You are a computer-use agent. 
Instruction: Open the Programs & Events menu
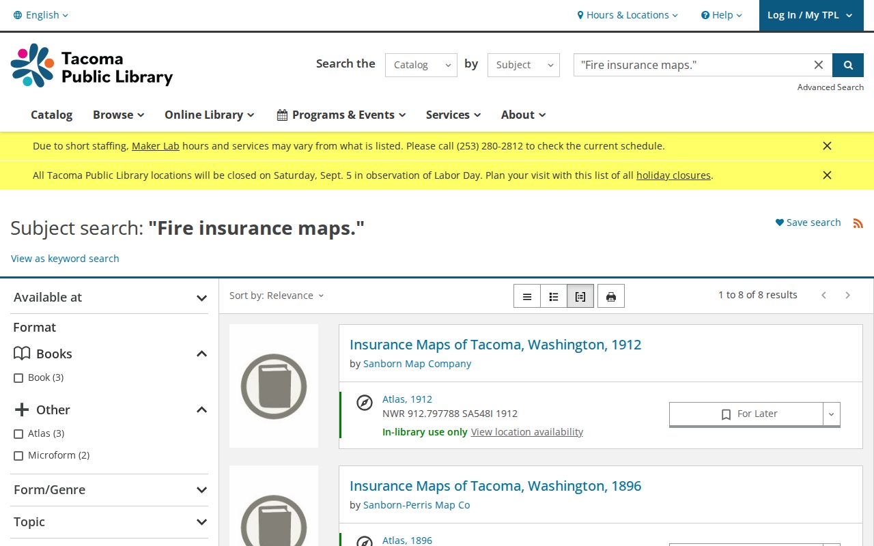(341, 115)
